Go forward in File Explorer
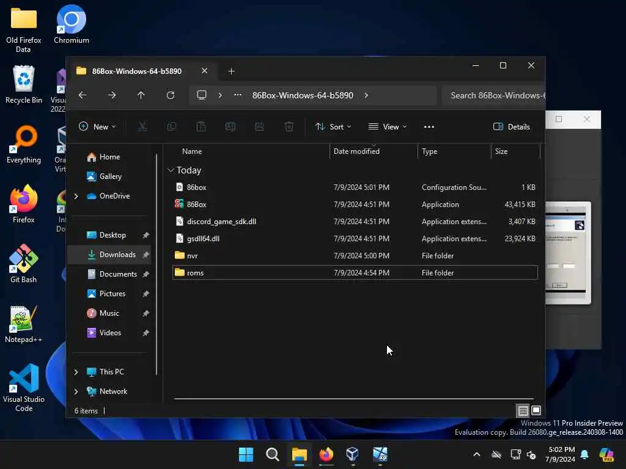Screen dimensions: 626x469 tap(112, 95)
